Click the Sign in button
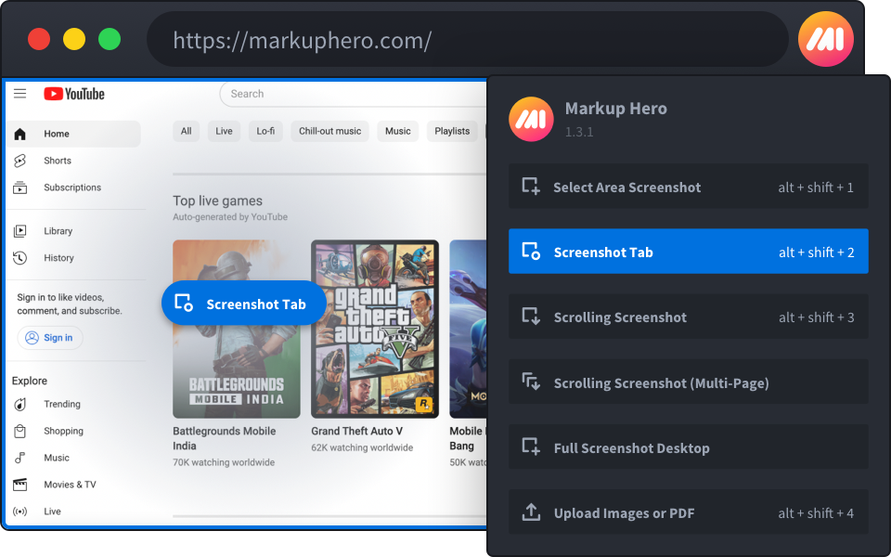The image size is (891, 557). 50,338
